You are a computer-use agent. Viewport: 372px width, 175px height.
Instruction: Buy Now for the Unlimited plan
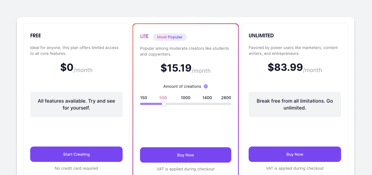coord(295,154)
